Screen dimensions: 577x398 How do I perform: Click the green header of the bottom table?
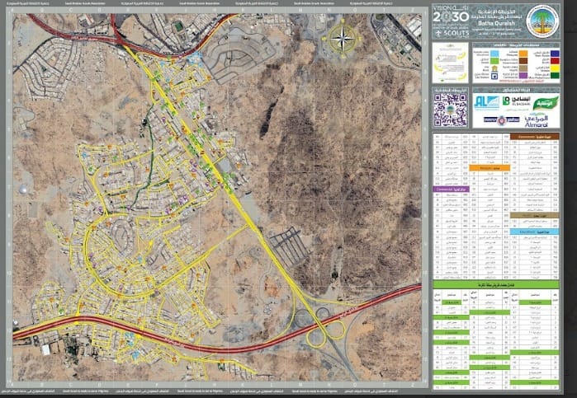499,285
